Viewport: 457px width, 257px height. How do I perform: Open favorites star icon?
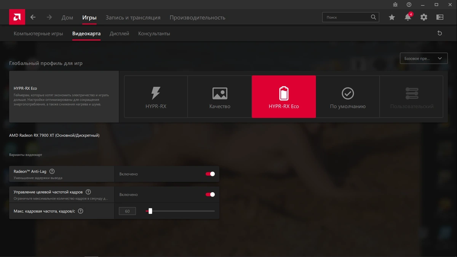[x=391, y=18]
